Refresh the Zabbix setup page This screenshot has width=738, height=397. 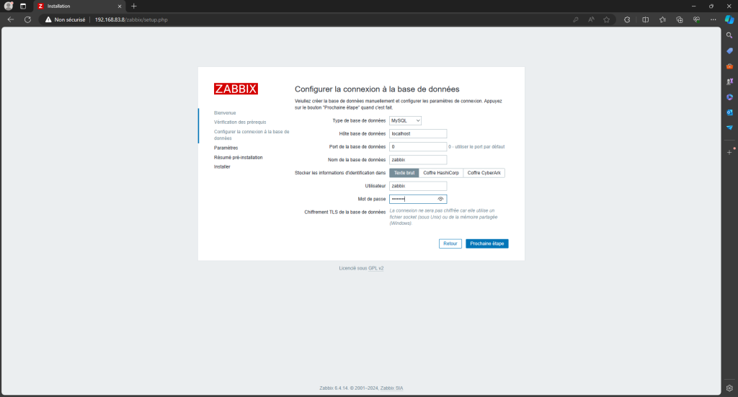click(x=27, y=19)
